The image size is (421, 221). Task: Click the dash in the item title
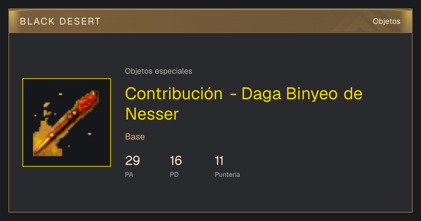coord(232,95)
